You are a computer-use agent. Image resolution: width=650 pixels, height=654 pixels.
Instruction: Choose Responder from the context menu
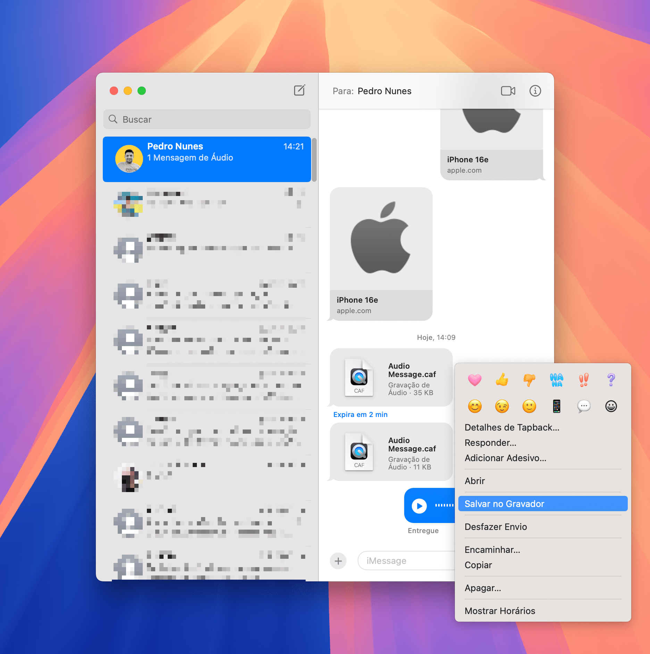543,443
